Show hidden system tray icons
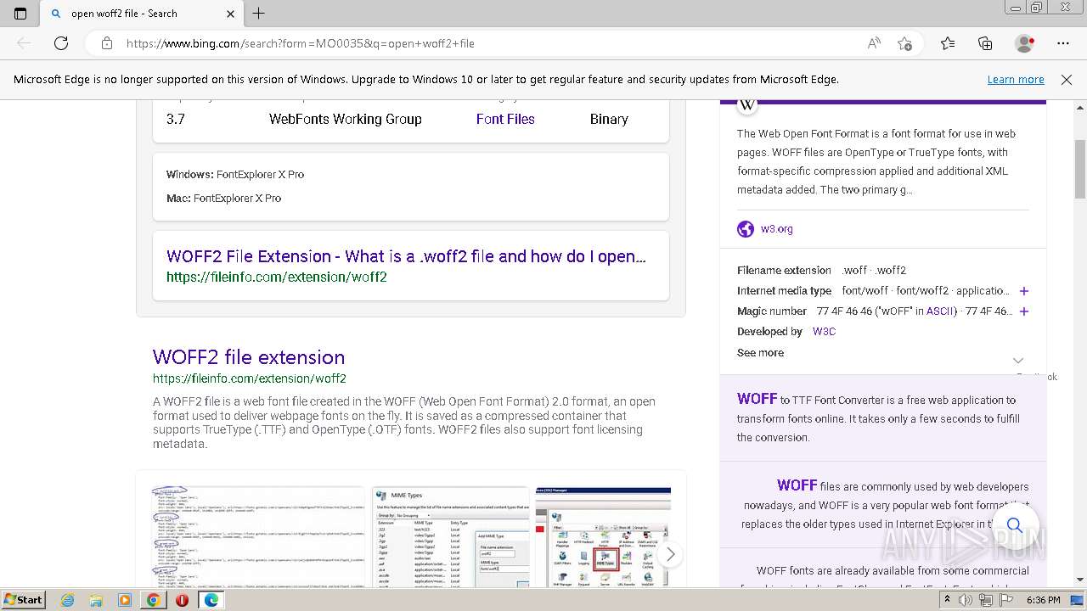This screenshot has width=1087, height=611. pyautogui.click(x=947, y=600)
